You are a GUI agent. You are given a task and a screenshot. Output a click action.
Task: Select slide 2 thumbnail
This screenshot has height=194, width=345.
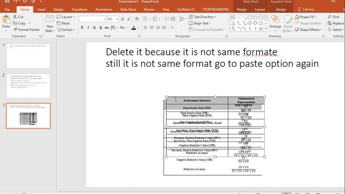[x=28, y=86]
